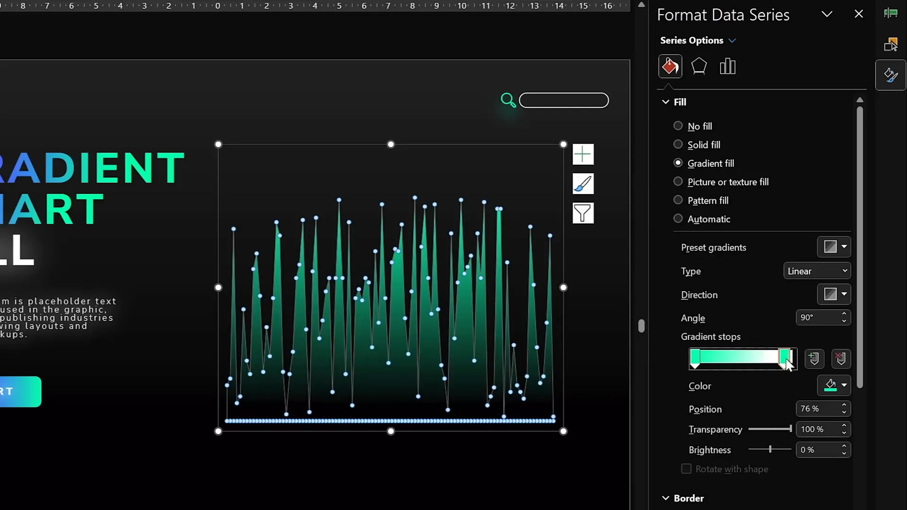
Task: Click the shape format pane sidebar icon
Action: point(890,44)
